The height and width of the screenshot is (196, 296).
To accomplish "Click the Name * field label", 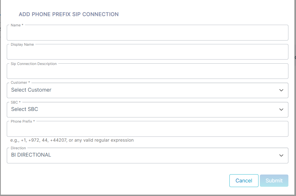I will (17, 25).
